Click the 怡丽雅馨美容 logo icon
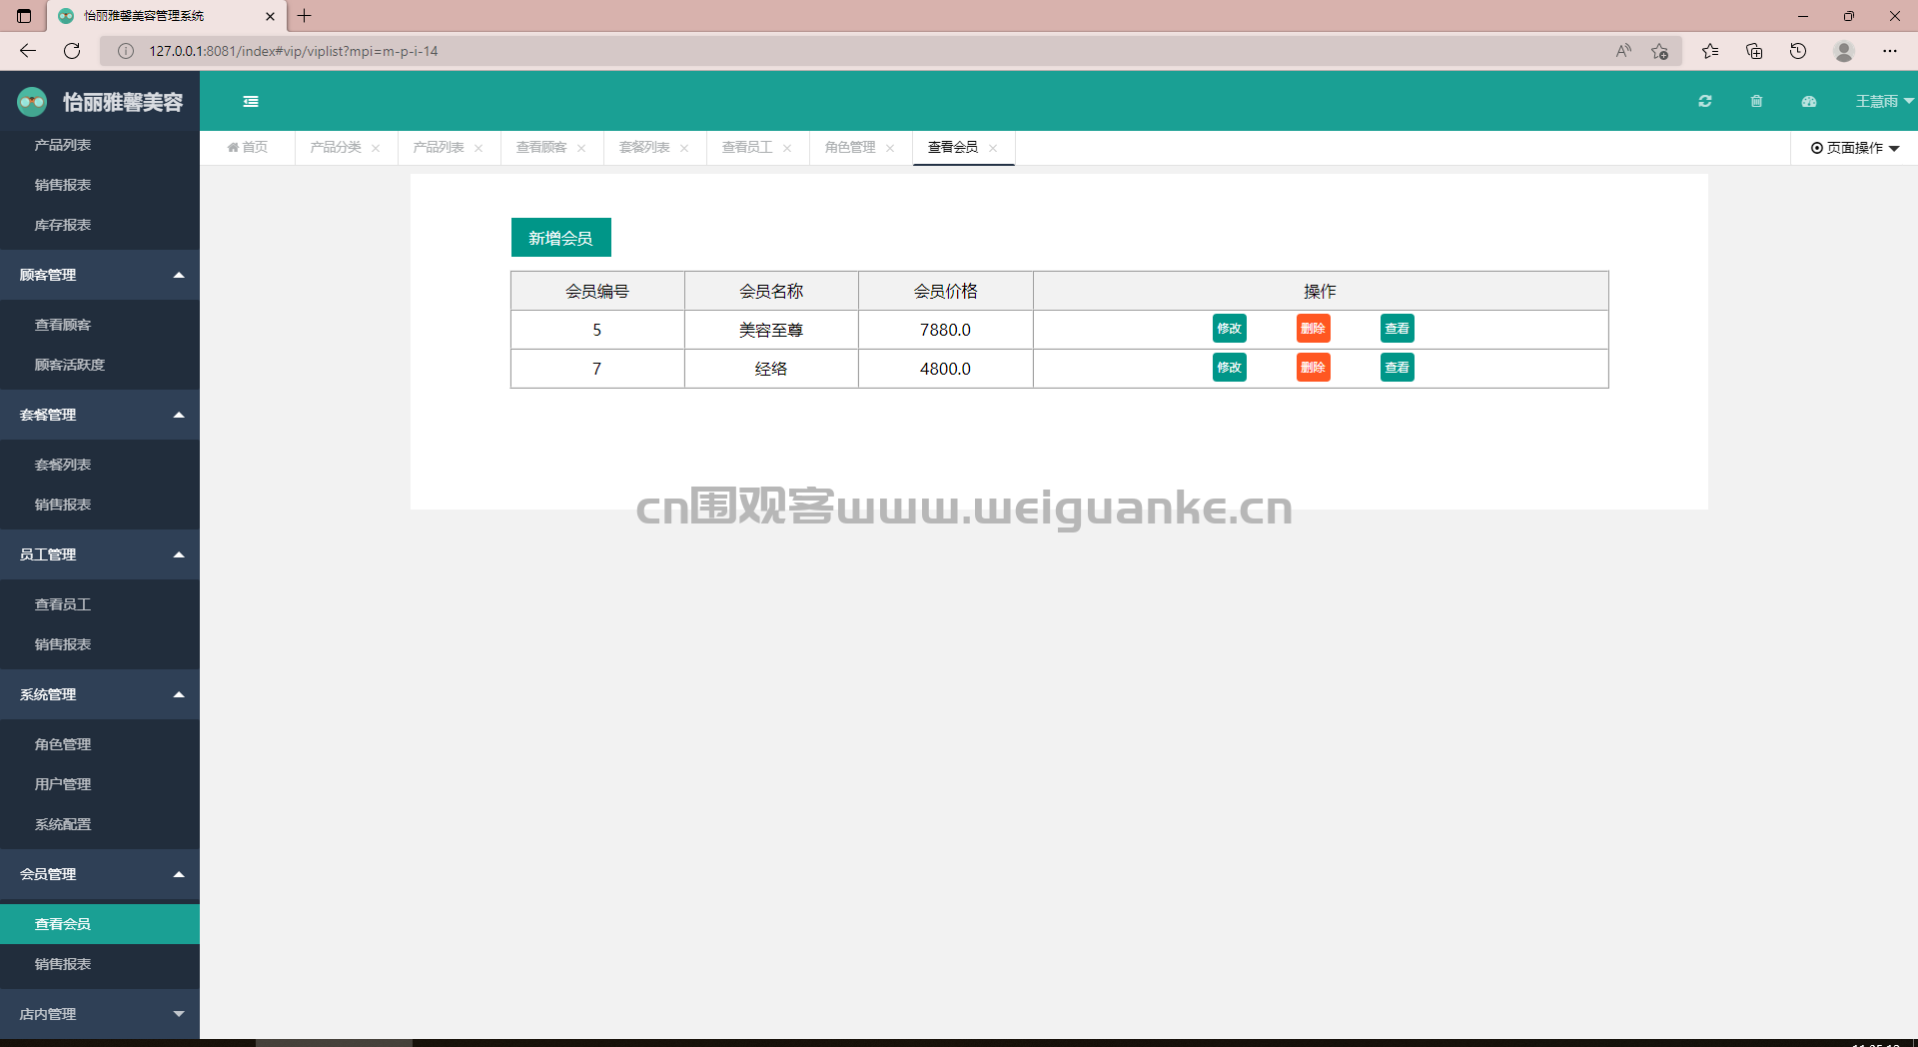 32,101
